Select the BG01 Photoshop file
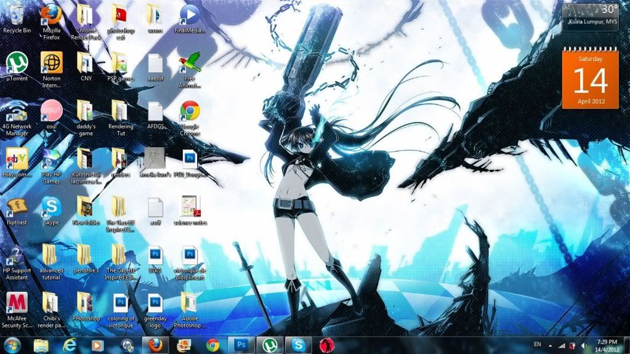 (155, 259)
